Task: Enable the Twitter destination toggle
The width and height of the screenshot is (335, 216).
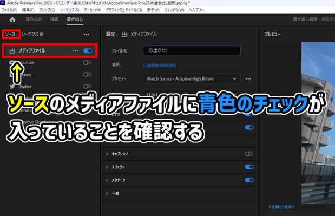Action: click(x=87, y=86)
